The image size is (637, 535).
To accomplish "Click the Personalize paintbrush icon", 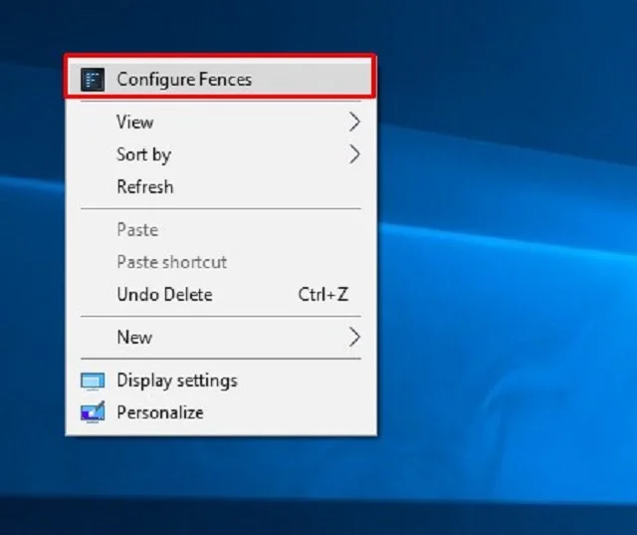I will click(93, 412).
